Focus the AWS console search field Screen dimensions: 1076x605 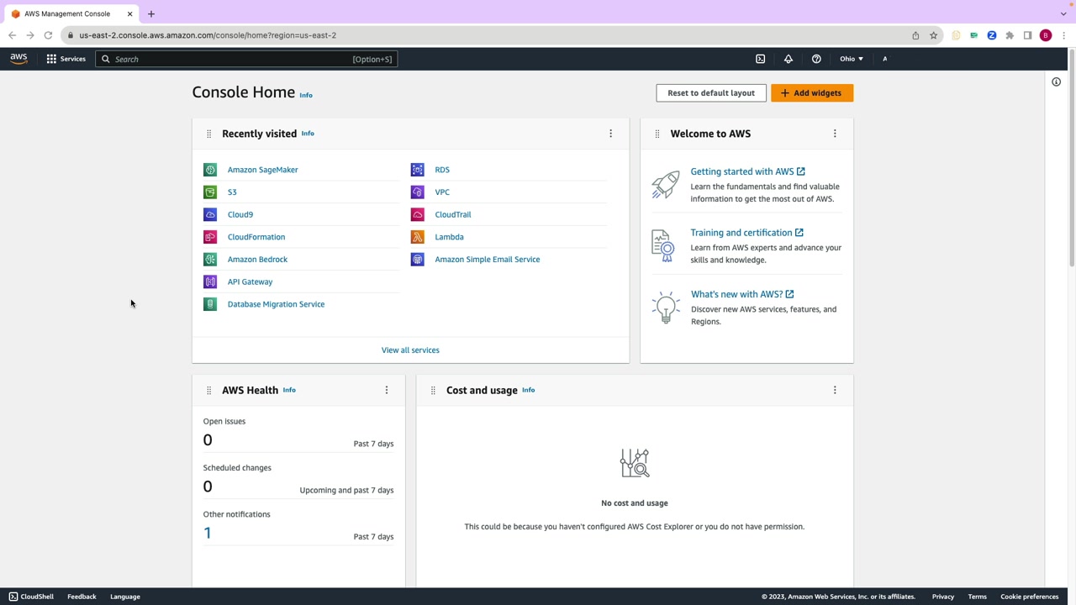246,59
